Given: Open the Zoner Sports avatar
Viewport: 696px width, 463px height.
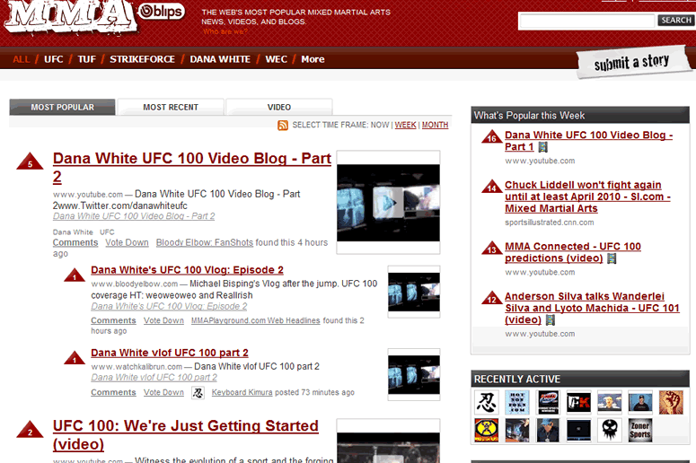Looking at the screenshot, I should (640, 430).
